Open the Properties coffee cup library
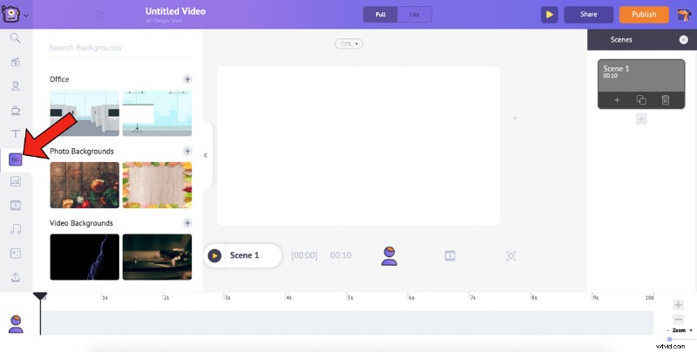This screenshot has width=697, height=352. point(16,110)
